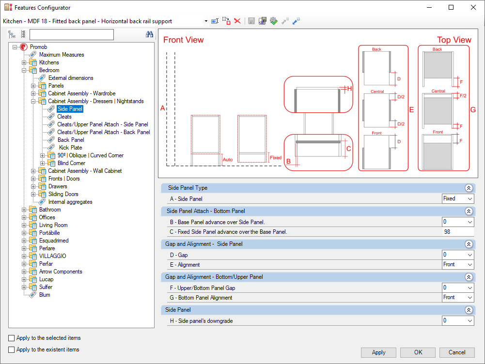Select Cleats/Upper Panel Attach - Side Panel

(103, 124)
